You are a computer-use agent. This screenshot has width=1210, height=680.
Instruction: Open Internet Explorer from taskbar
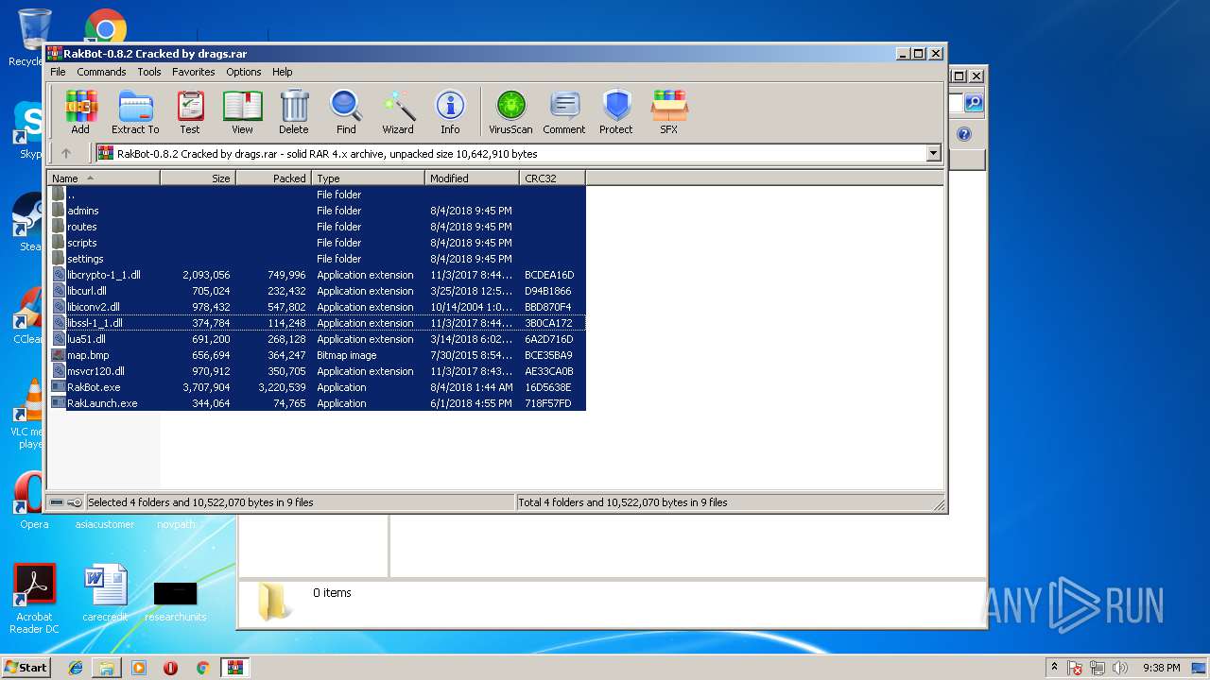[x=76, y=668]
